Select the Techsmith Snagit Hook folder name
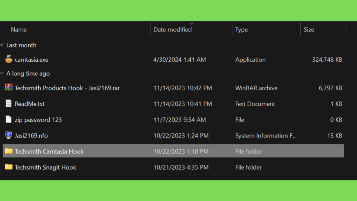The height and width of the screenshot is (201, 357). coord(46,167)
